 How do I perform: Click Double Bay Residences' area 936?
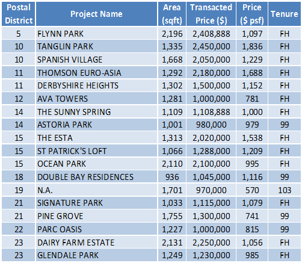(172, 177)
